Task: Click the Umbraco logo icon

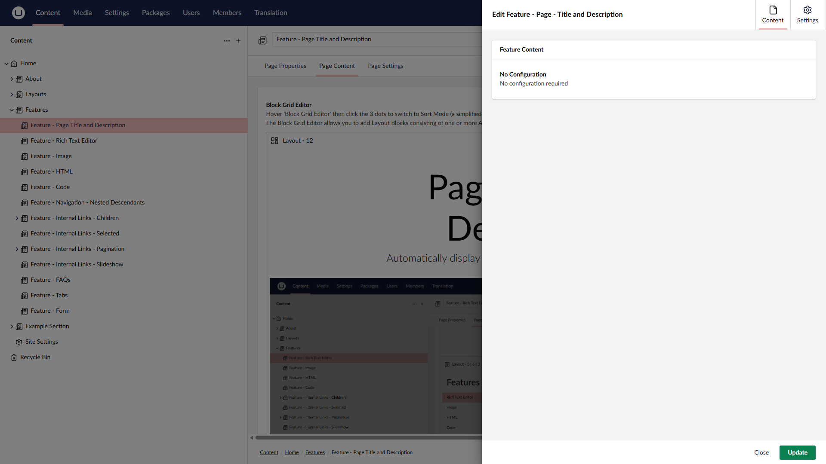Action: coord(18,13)
